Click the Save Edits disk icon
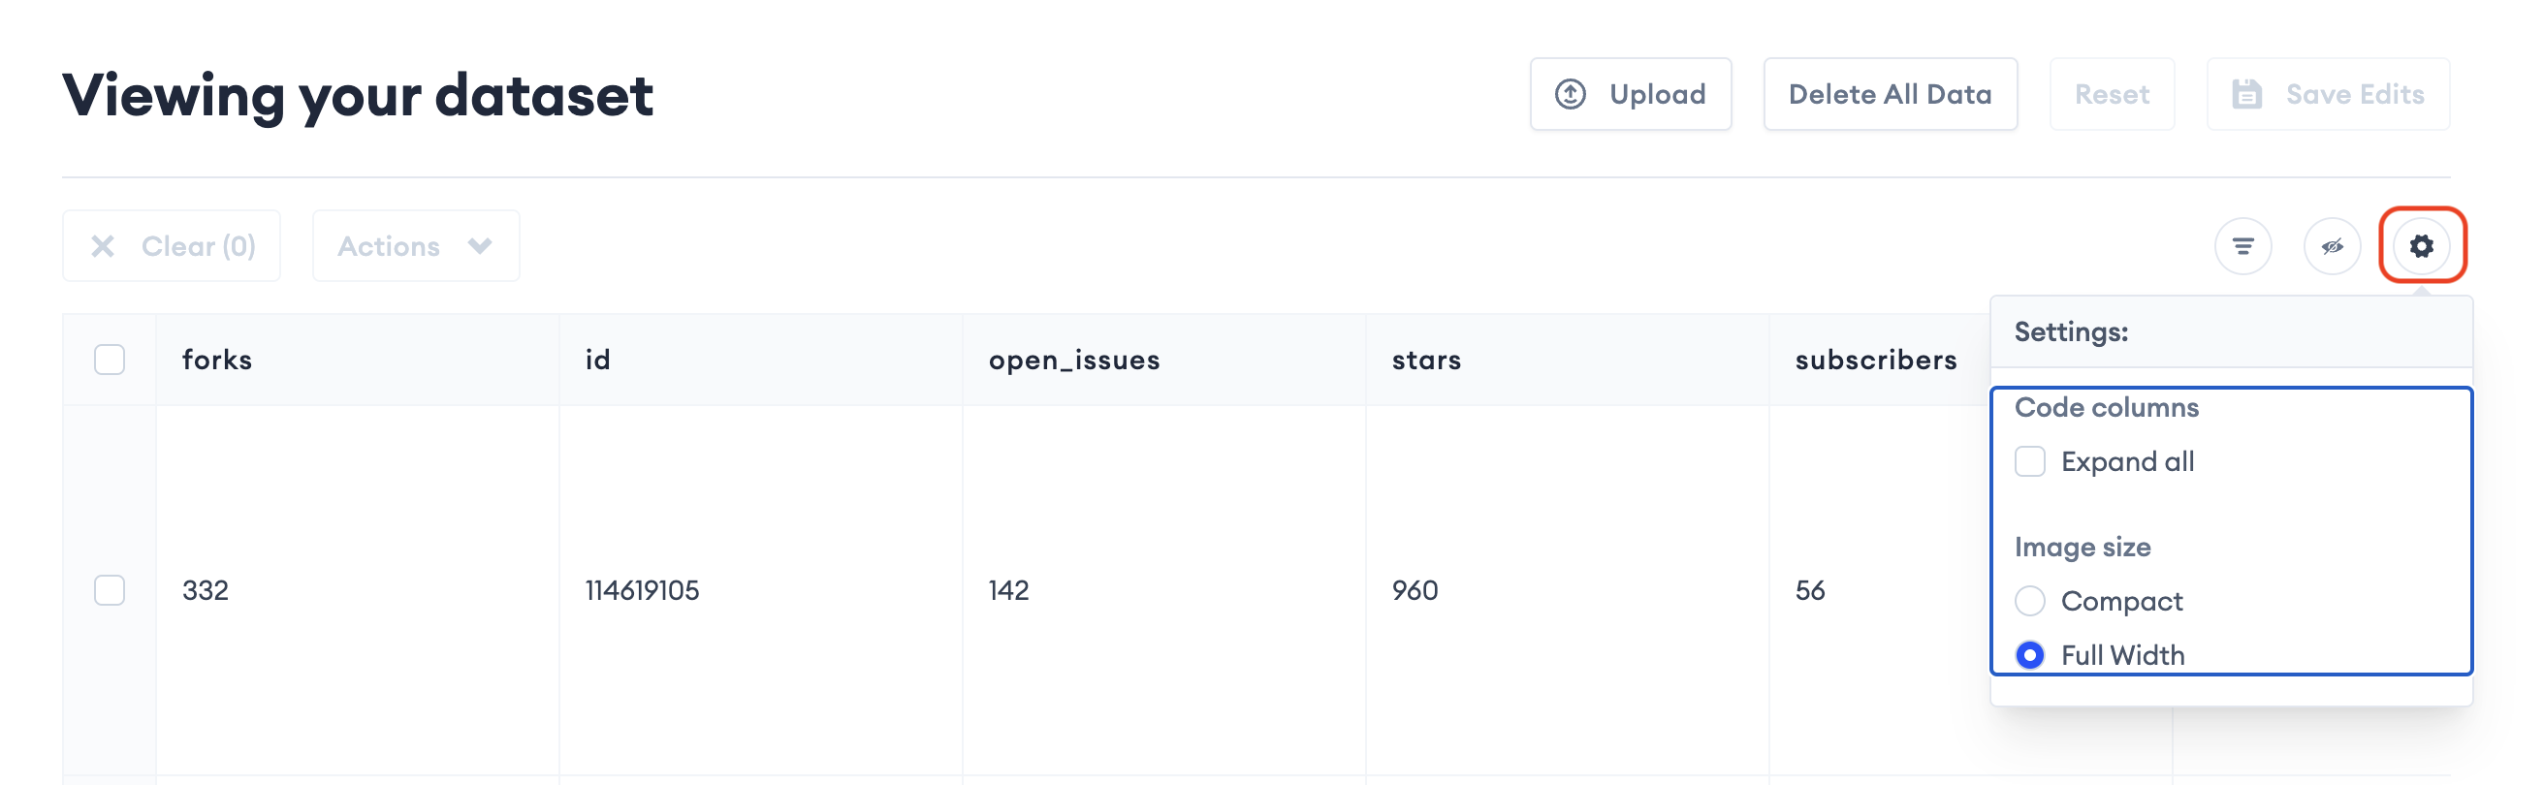 pos(2247,94)
